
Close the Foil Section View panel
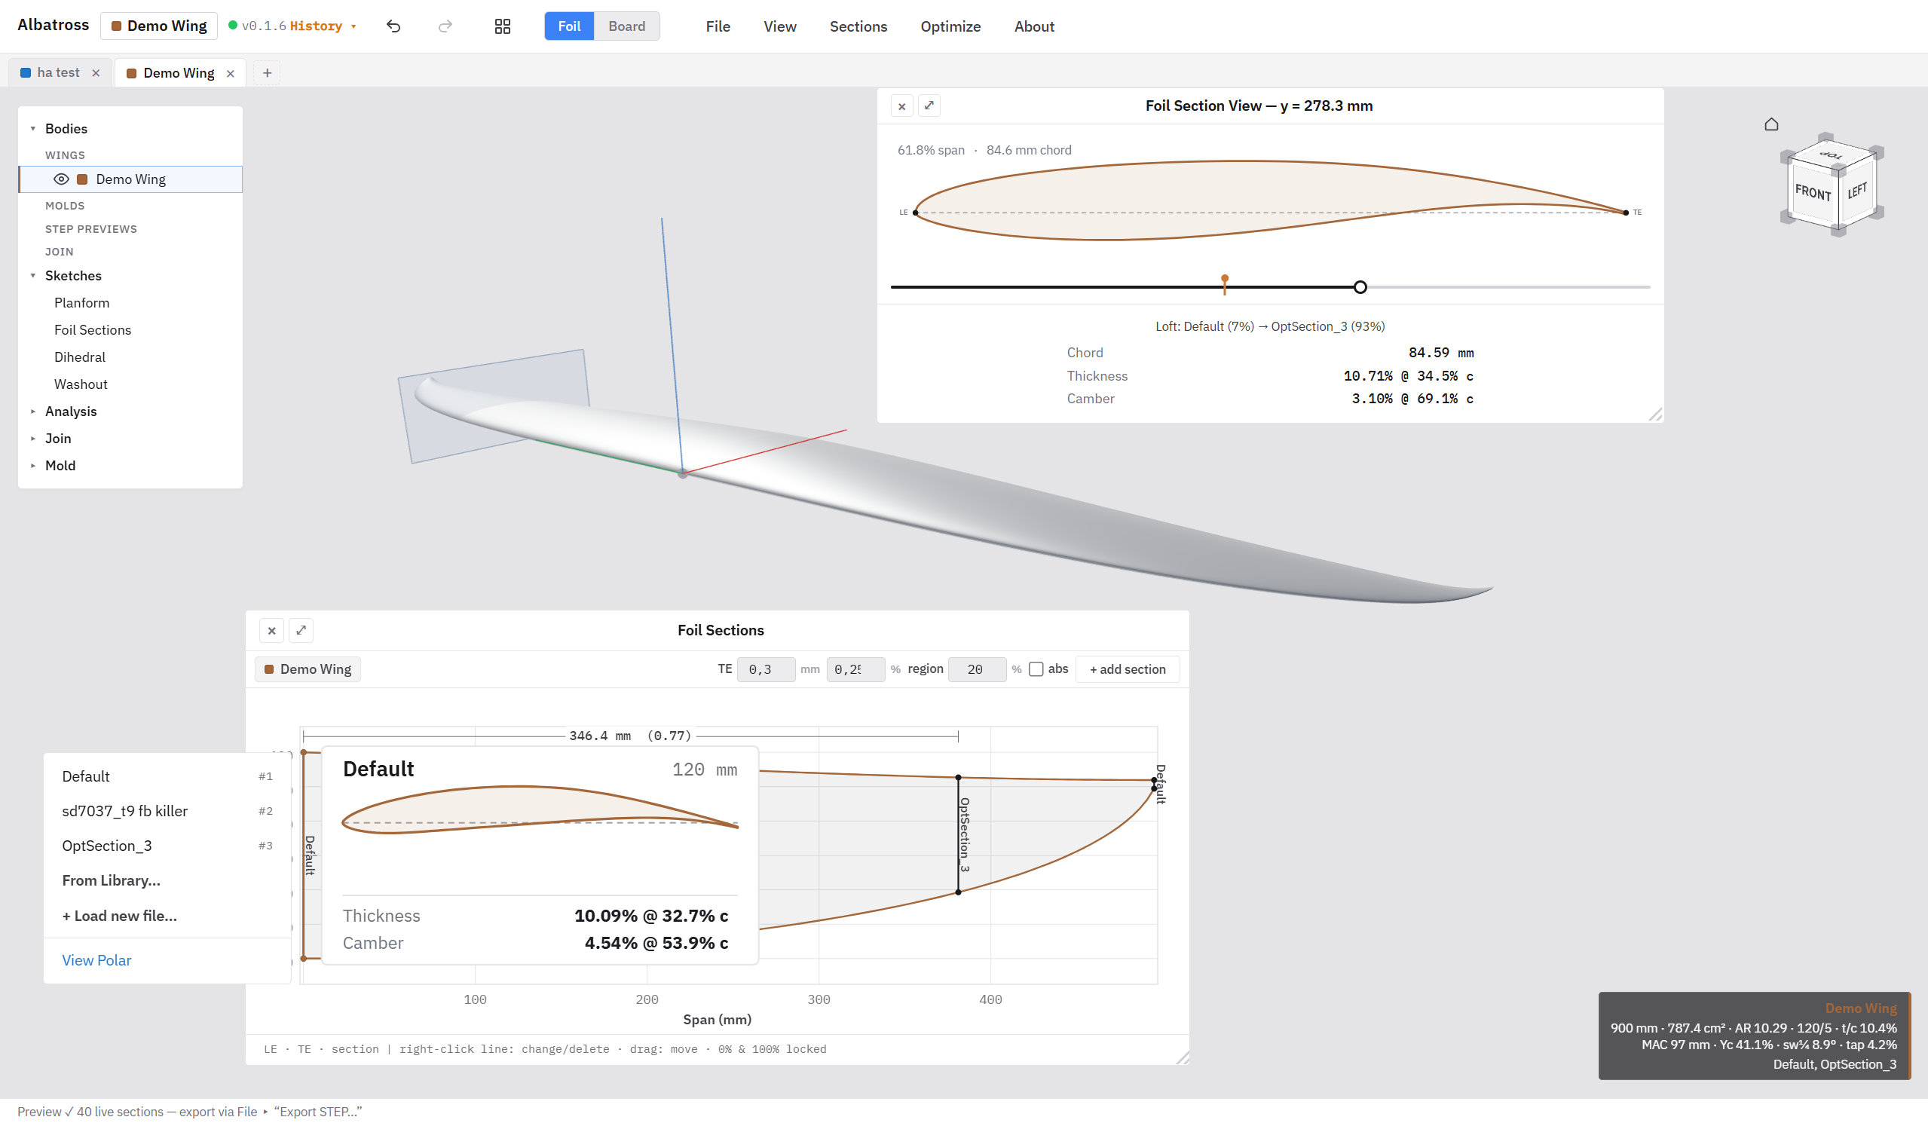point(902,106)
